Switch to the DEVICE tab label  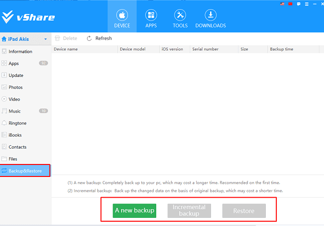click(x=122, y=25)
